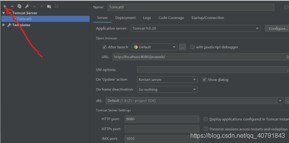Viewport: 289px width, 143px height.
Task: Click the Add New Configuration plus icon
Action: point(5,7)
